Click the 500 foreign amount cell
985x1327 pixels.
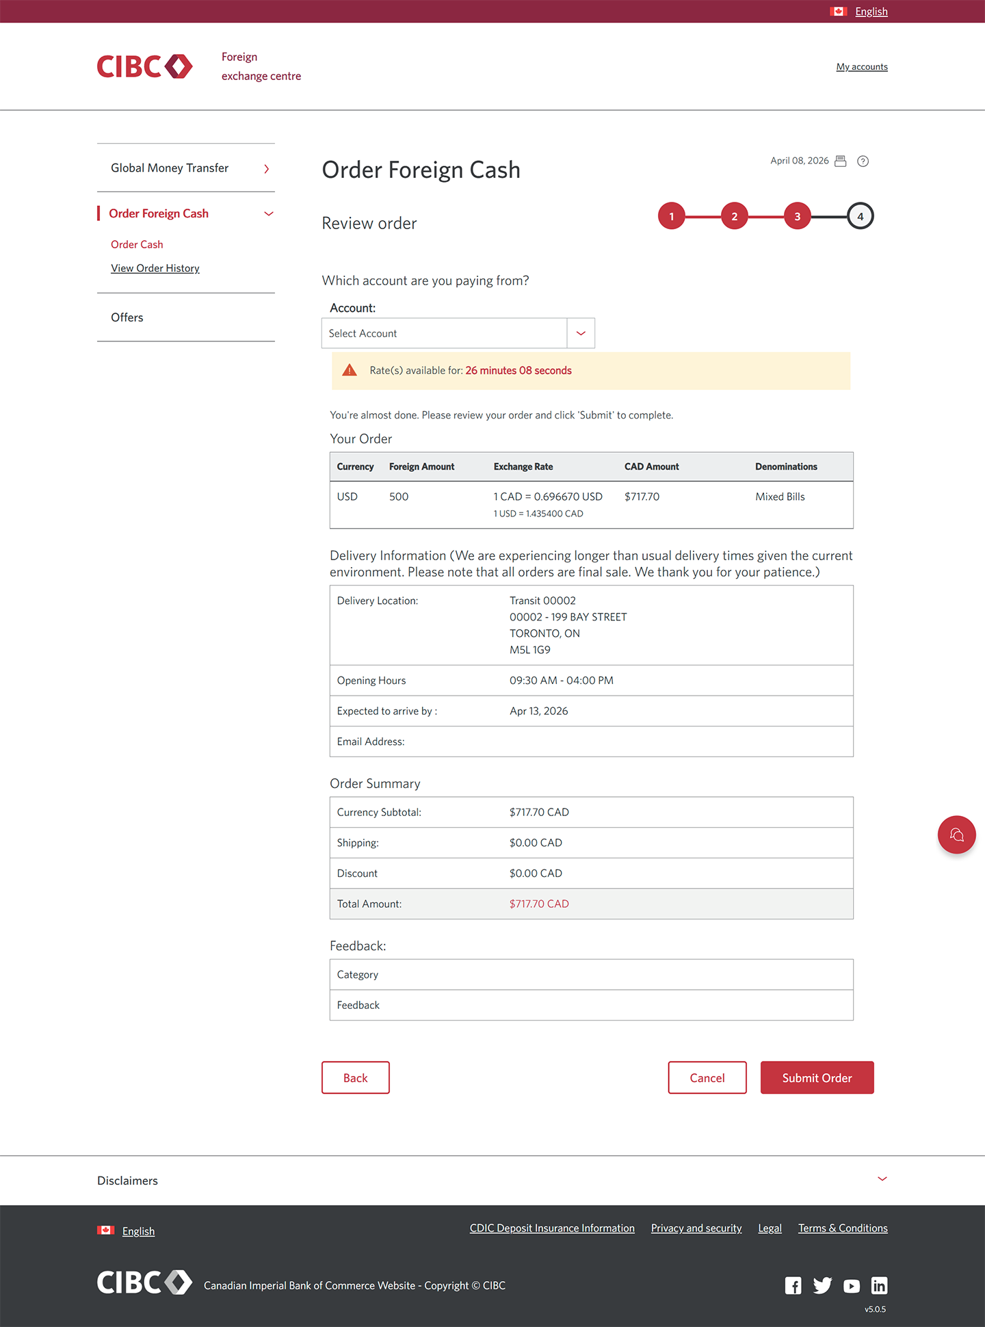399,497
